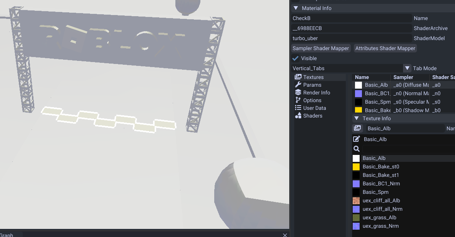
Task: Click the Attributes Shader Mapper button
Action: pos(385,48)
